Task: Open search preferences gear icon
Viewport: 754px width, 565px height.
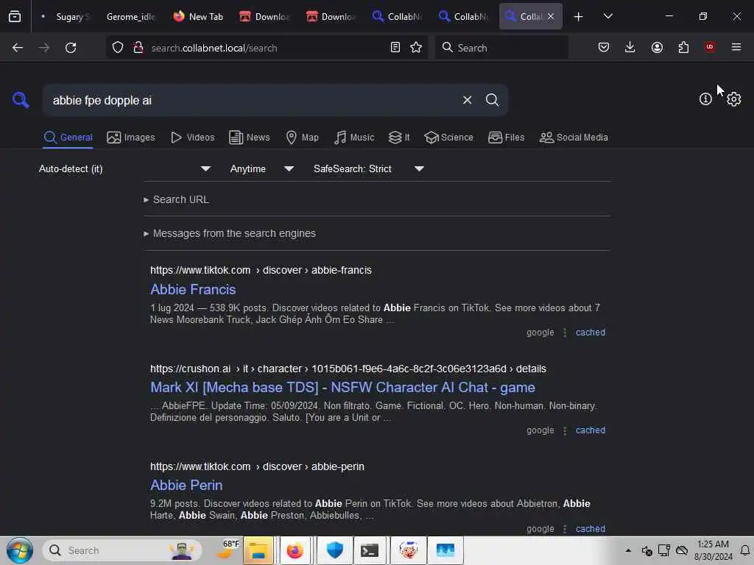Action: click(x=733, y=99)
